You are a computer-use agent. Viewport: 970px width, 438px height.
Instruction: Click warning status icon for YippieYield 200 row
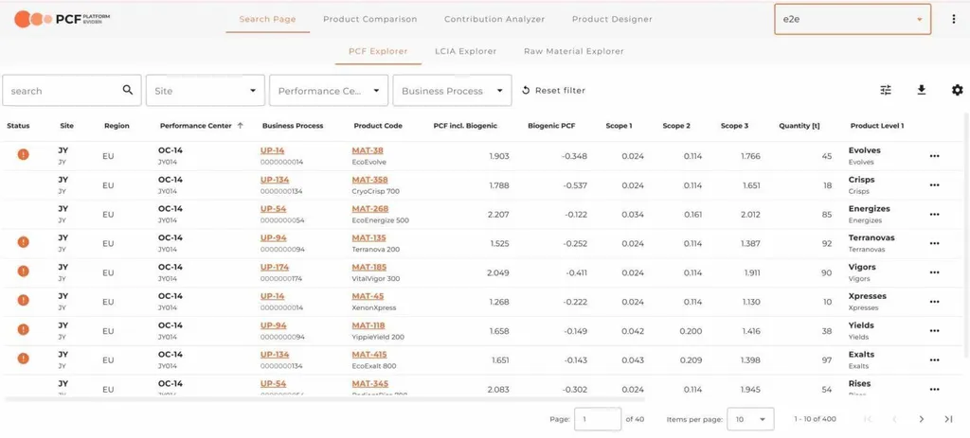click(x=23, y=329)
